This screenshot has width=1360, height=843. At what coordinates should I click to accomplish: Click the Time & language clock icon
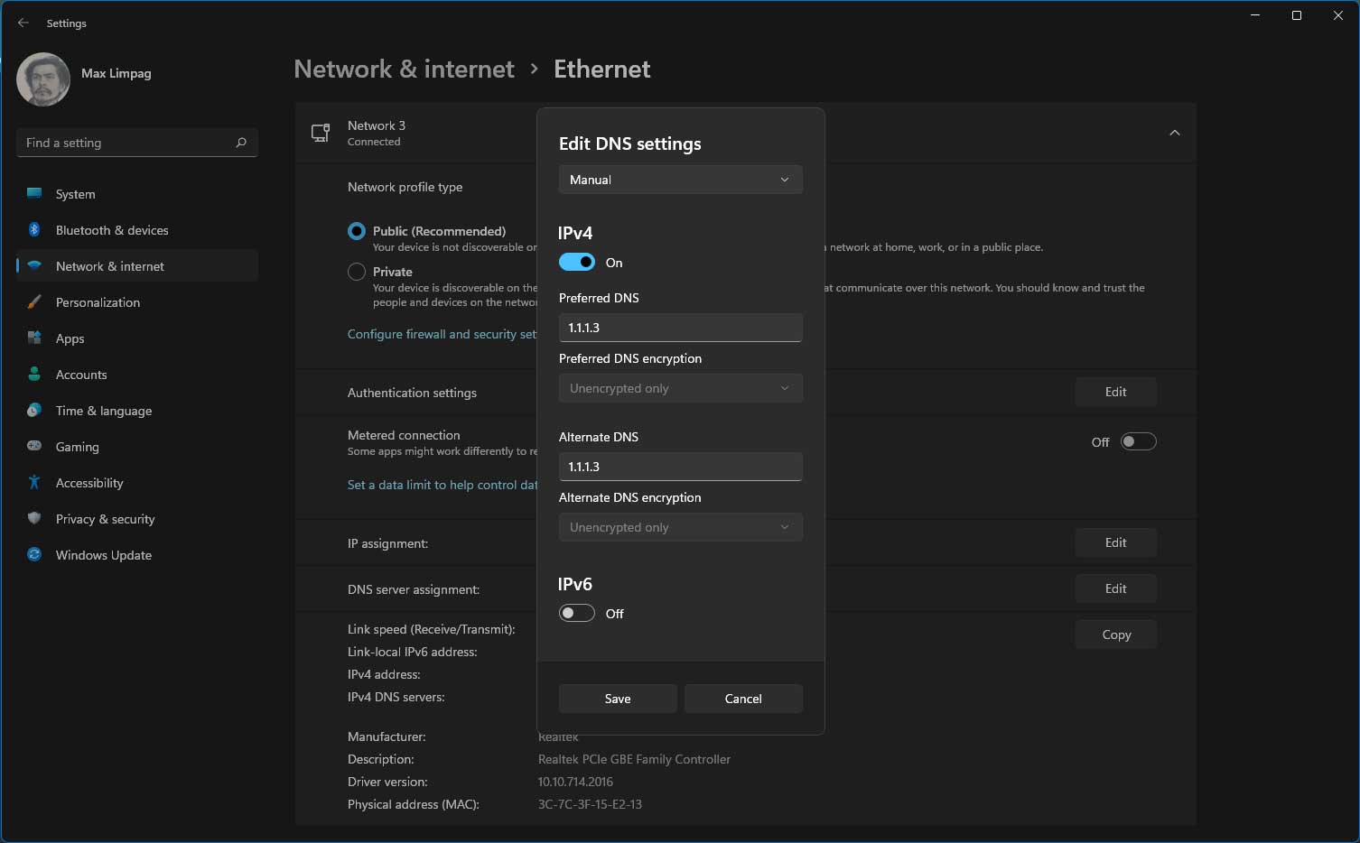[x=34, y=410]
